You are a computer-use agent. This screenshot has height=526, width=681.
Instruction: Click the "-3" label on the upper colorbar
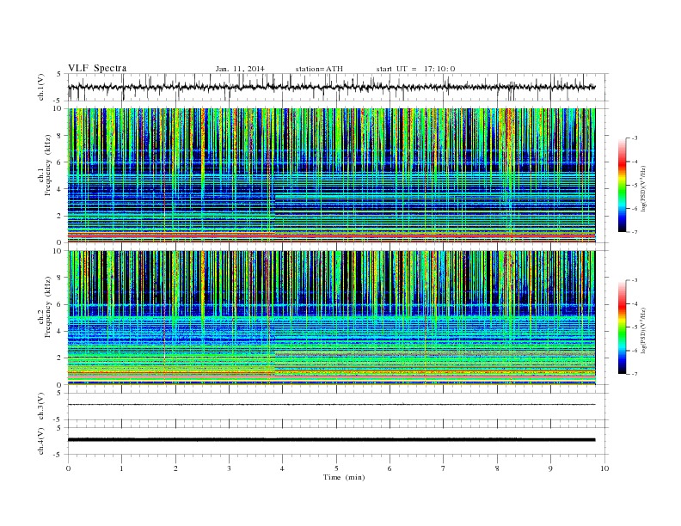pyautogui.click(x=633, y=138)
